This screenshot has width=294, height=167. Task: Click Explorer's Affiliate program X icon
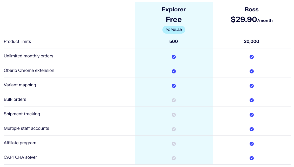[174, 144]
